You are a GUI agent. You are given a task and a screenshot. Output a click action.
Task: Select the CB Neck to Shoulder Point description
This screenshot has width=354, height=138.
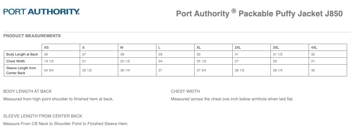pos(66,124)
